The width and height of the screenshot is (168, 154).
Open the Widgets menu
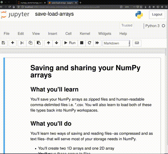[105, 33]
